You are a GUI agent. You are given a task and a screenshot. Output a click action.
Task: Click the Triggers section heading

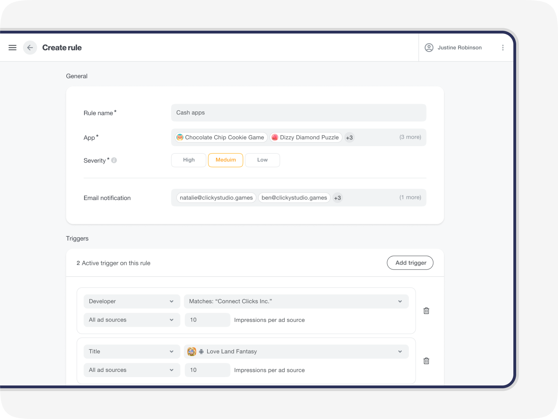click(77, 238)
